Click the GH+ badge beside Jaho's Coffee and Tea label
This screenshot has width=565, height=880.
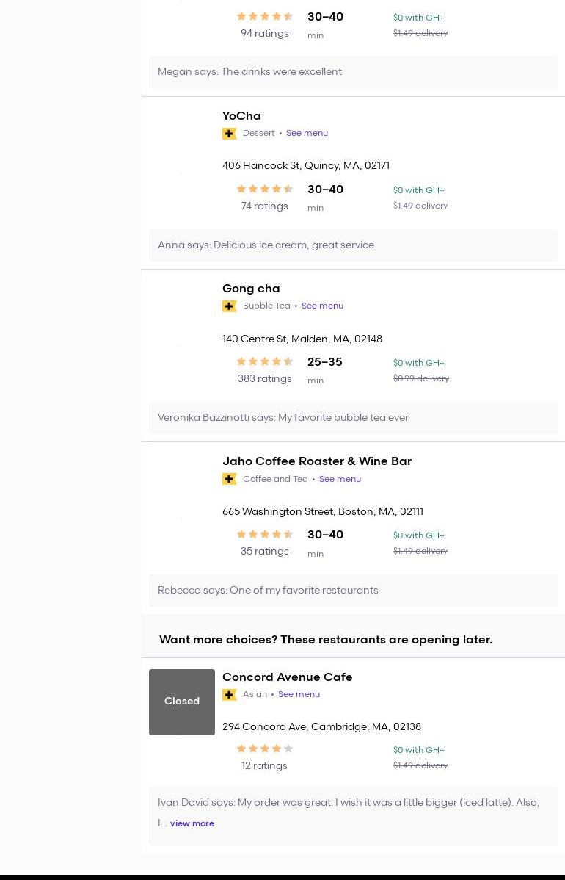[x=229, y=479]
